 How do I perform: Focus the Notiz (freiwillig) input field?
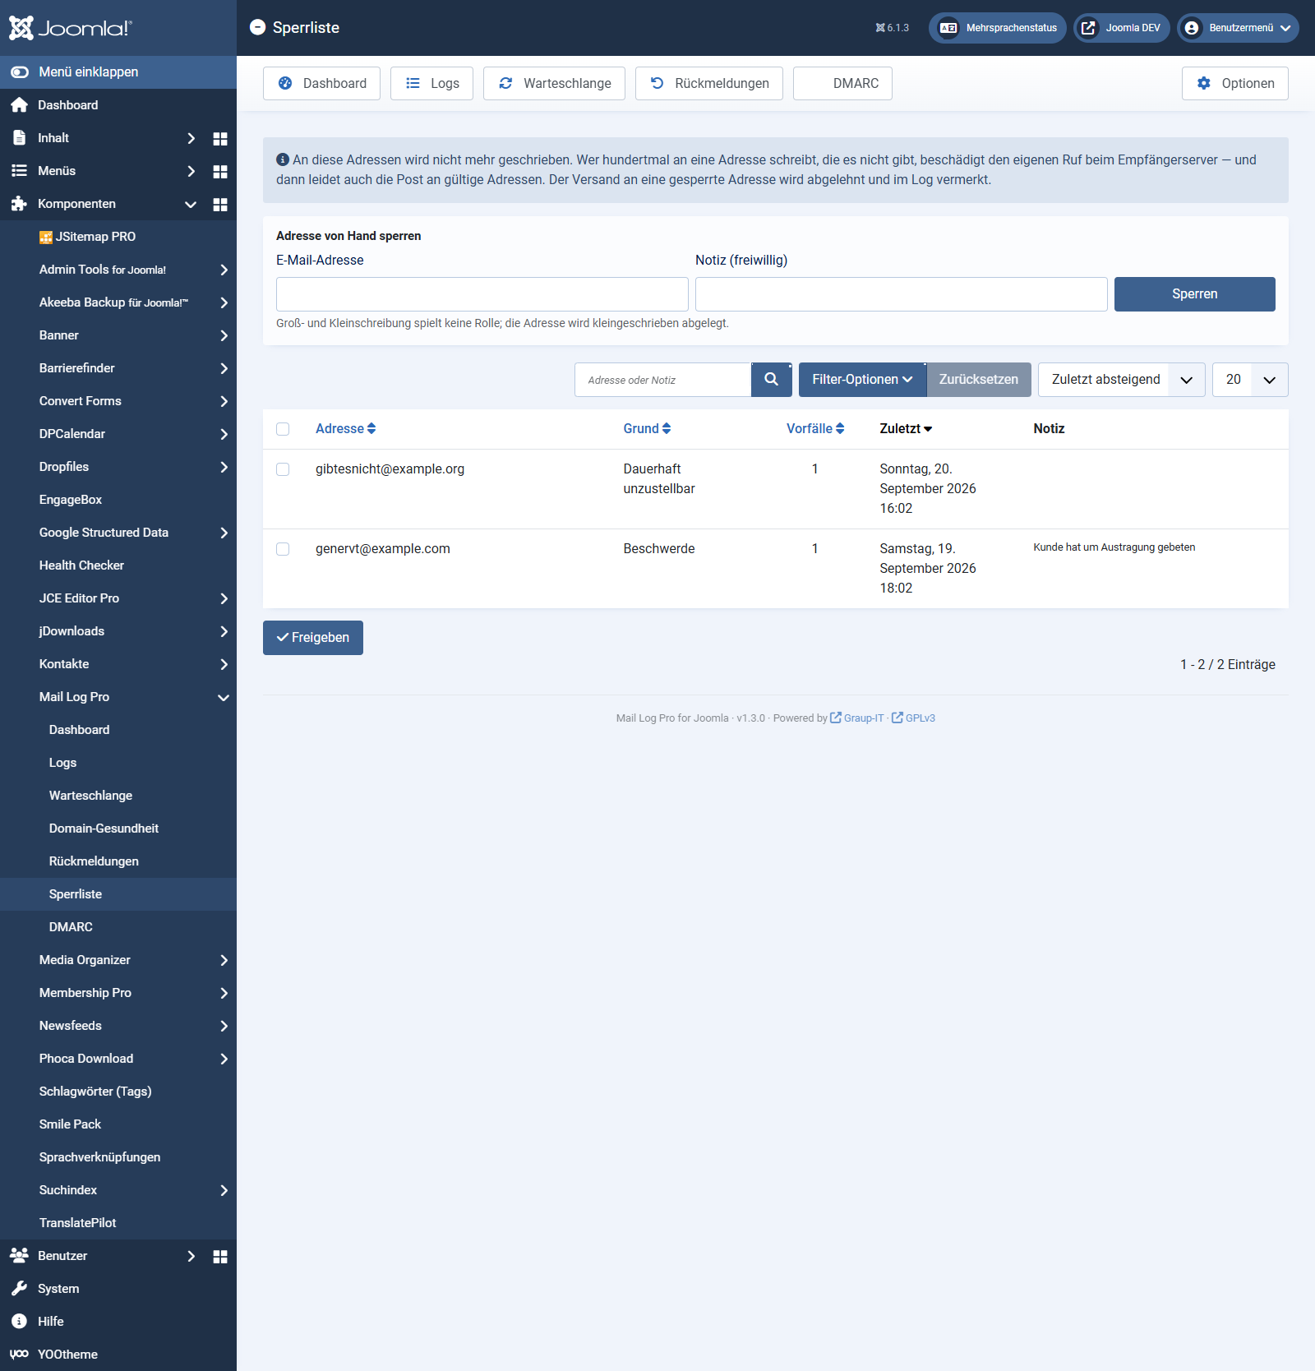point(902,294)
